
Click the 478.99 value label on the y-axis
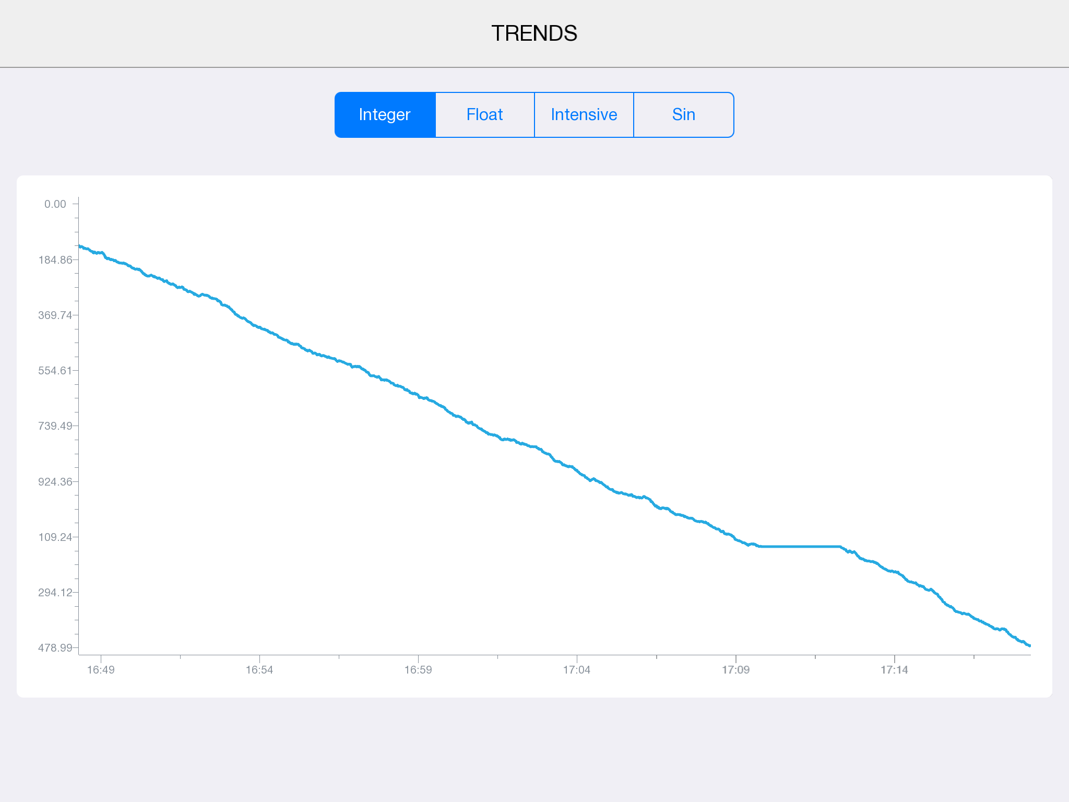pyautogui.click(x=54, y=647)
